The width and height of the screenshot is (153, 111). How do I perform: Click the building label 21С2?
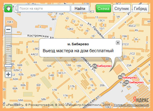pos(125,44)
